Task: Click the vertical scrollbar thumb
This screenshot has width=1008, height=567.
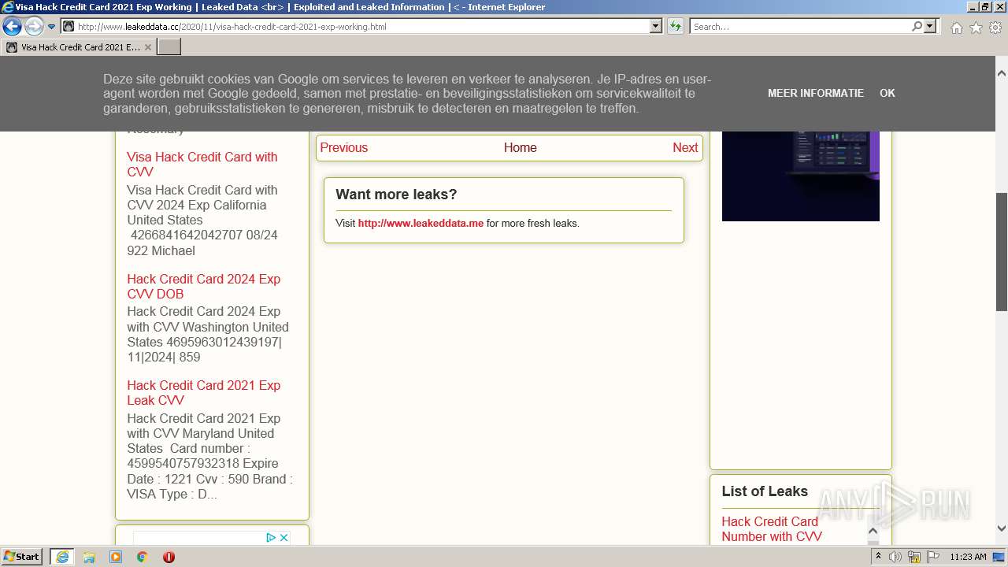Action: click(1002, 252)
